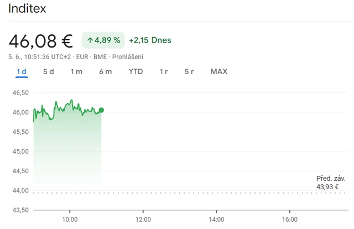
Task: Show the 6 m price history
Action: coord(105,71)
